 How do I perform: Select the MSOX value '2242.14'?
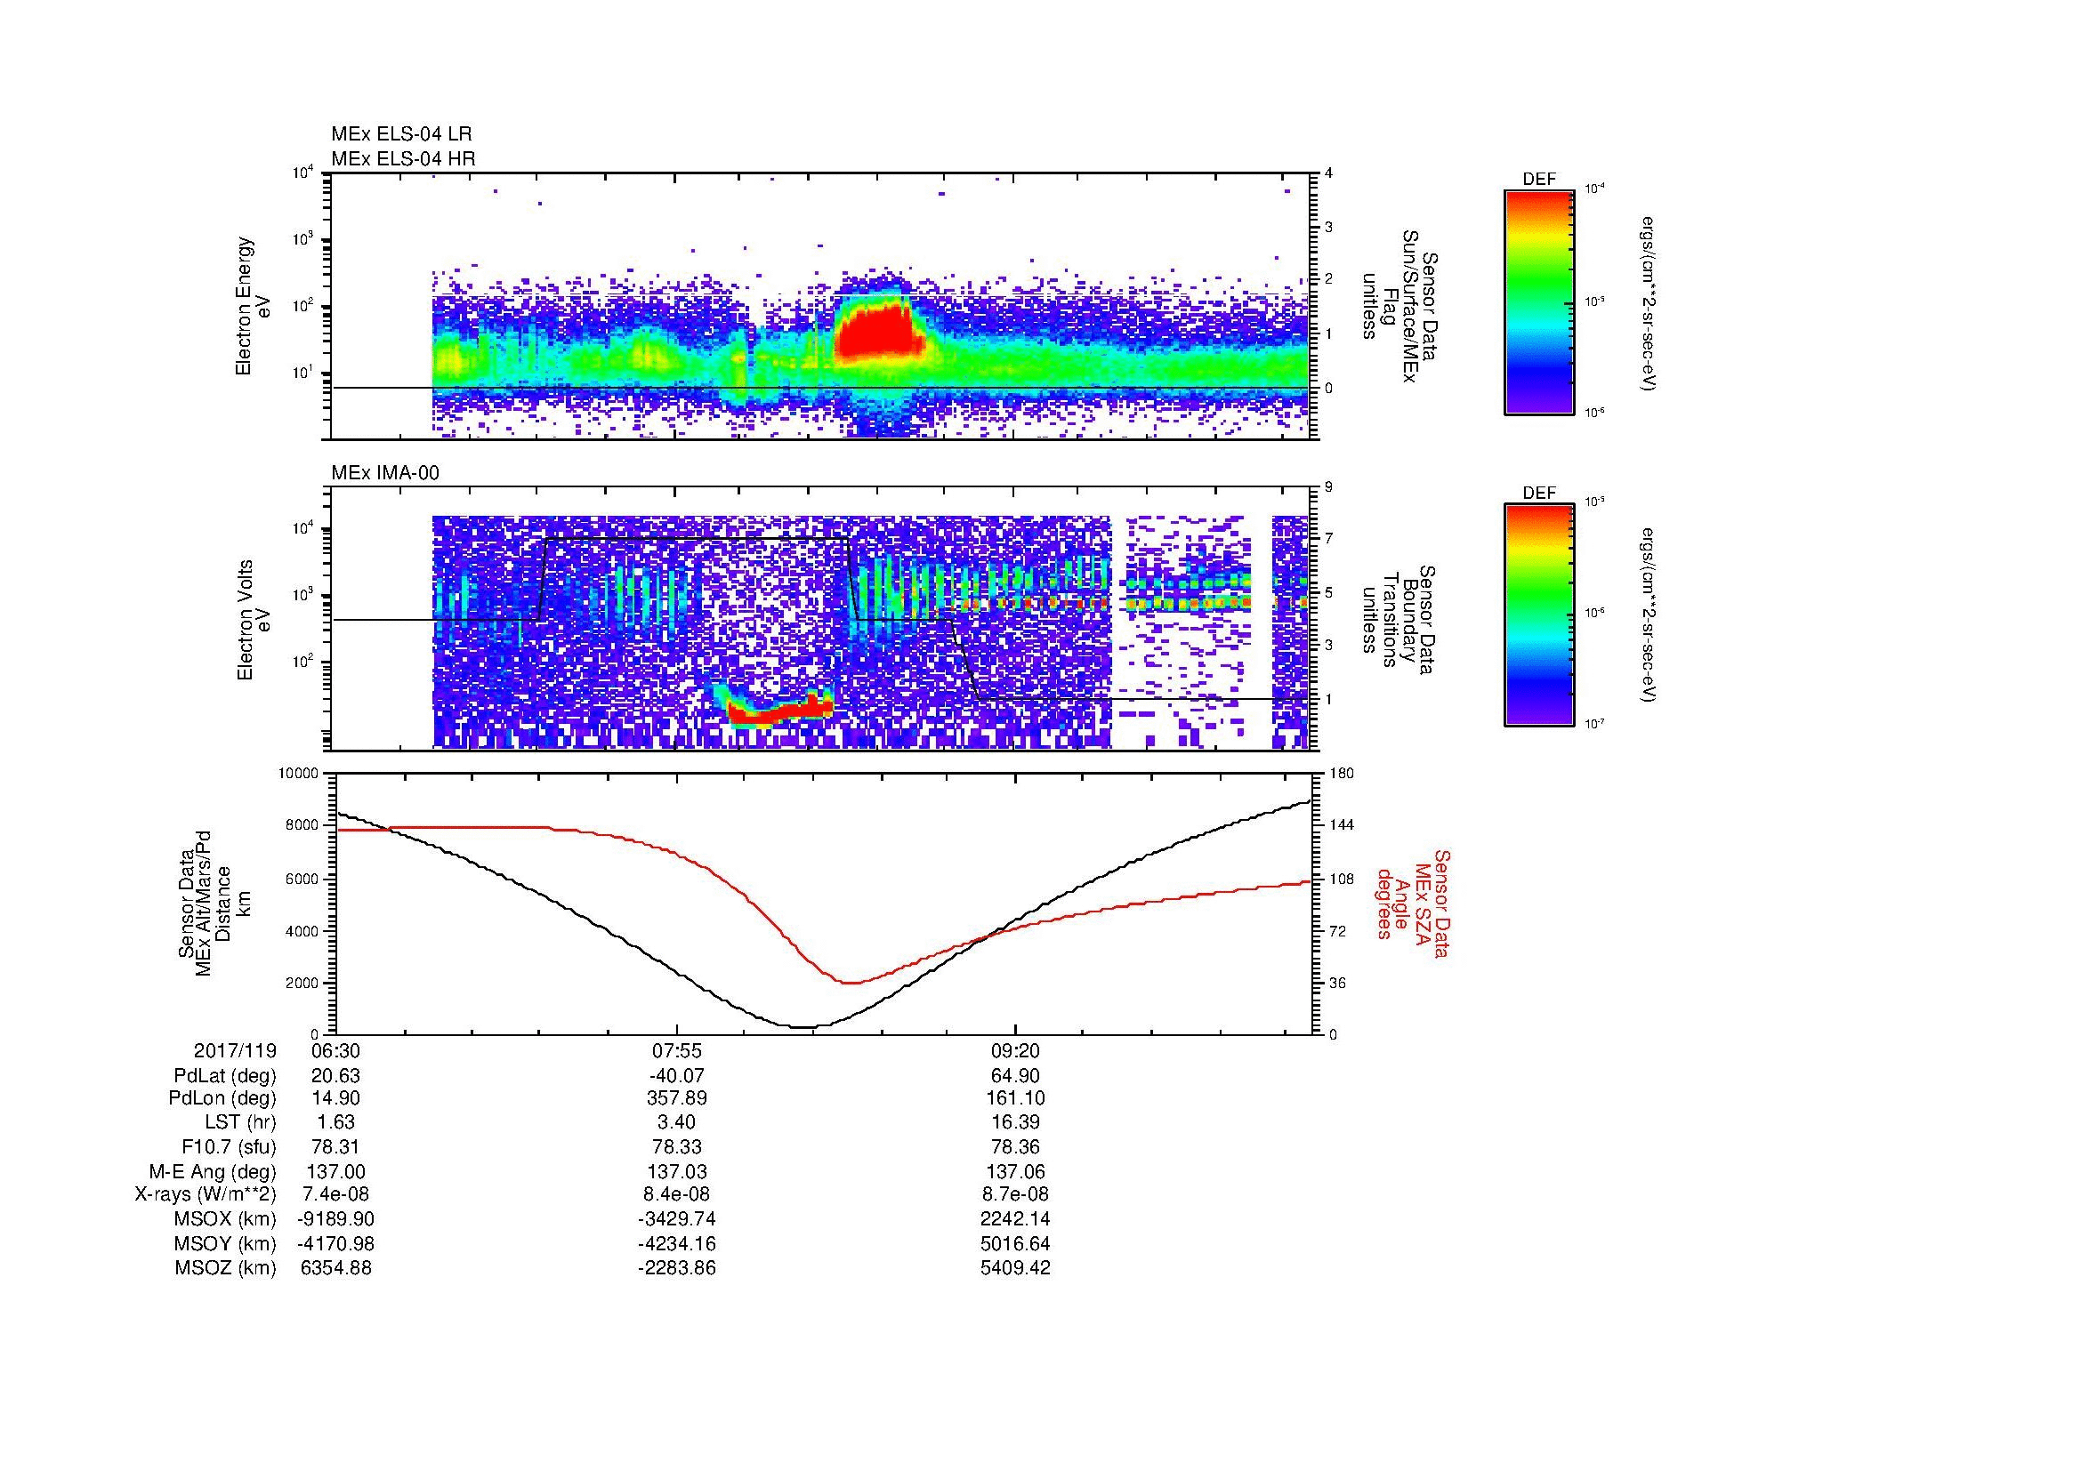(x=1015, y=1219)
